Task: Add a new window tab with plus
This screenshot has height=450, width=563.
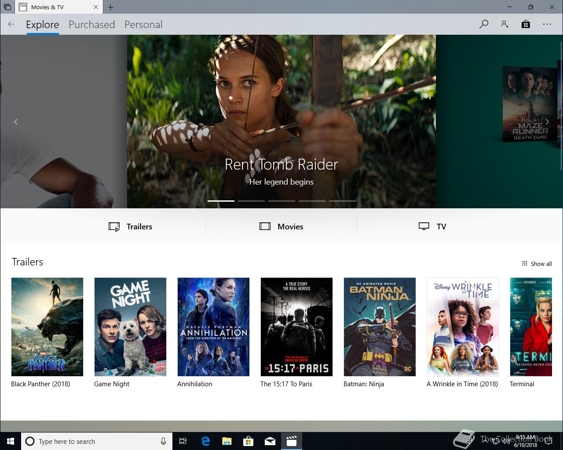Action: (x=110, y=7)
